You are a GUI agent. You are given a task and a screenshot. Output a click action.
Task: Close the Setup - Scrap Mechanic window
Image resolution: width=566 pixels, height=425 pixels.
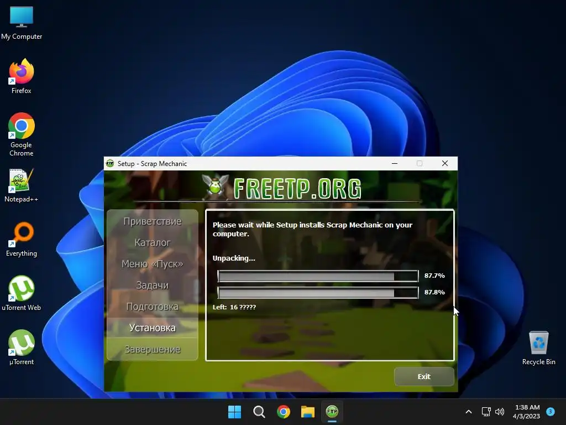(445, 163)
